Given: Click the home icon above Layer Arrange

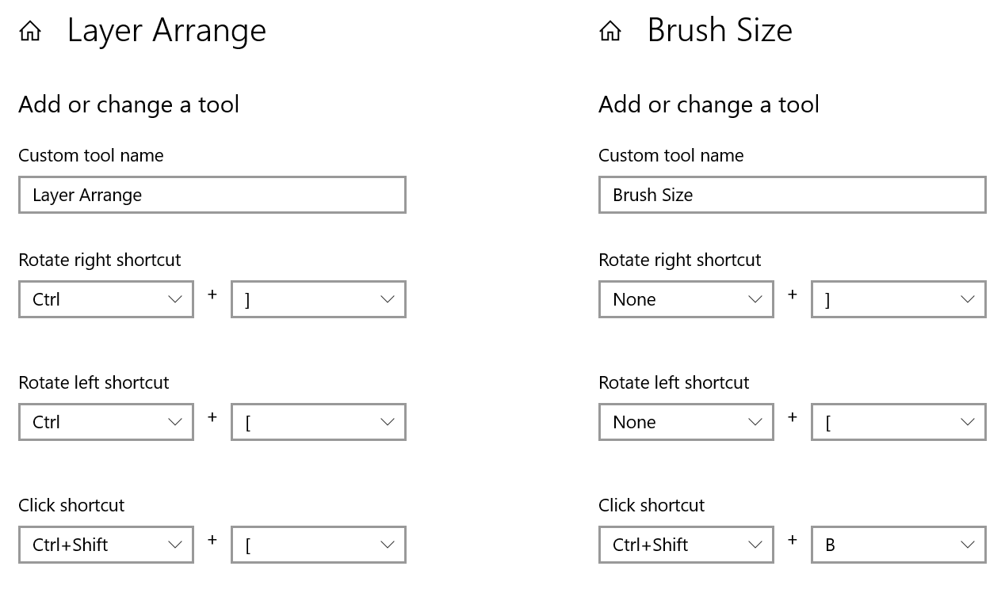Looking at the screenshot, I should point(29,30).
